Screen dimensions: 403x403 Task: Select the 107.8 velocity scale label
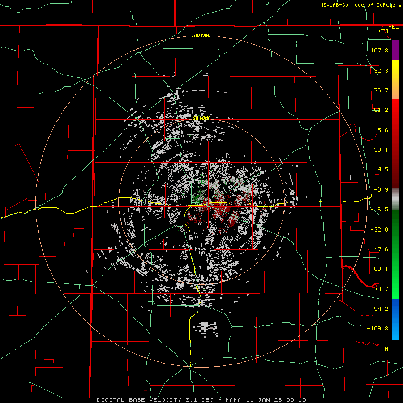[x=379, y=50]
